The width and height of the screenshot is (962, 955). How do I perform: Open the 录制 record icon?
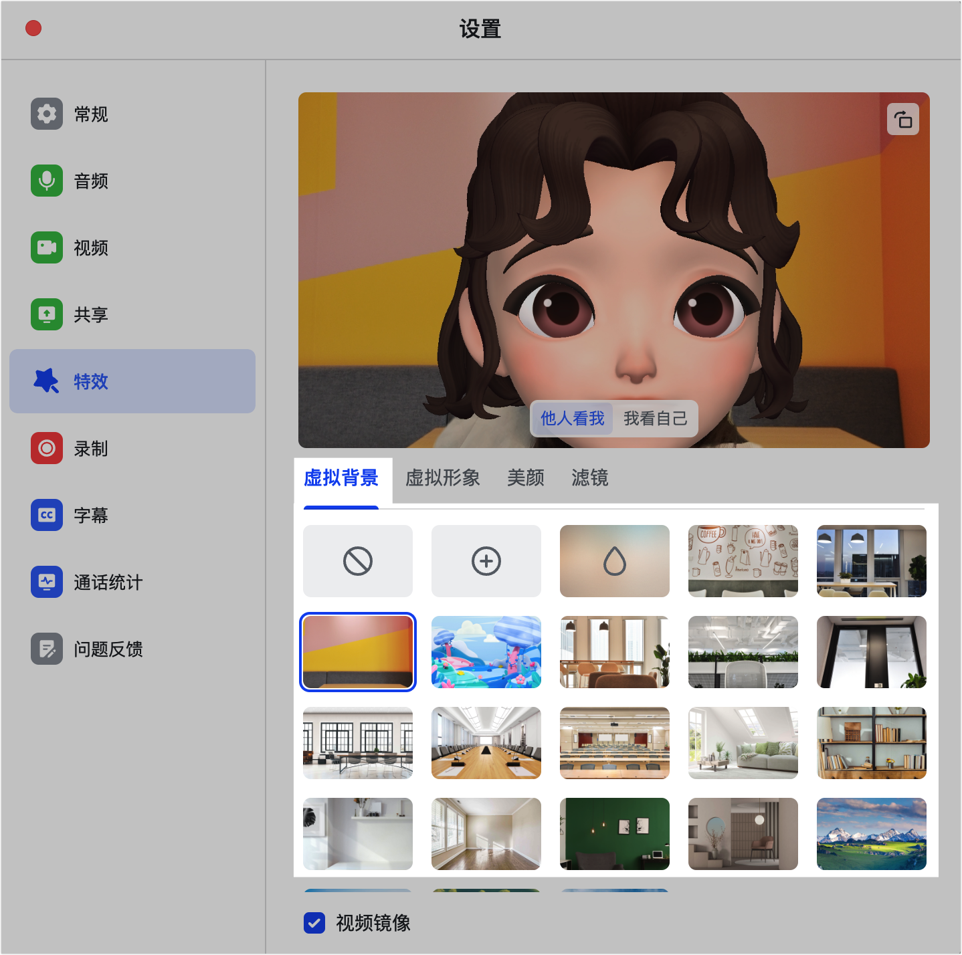pyautogui.click(x=47, y=448)
